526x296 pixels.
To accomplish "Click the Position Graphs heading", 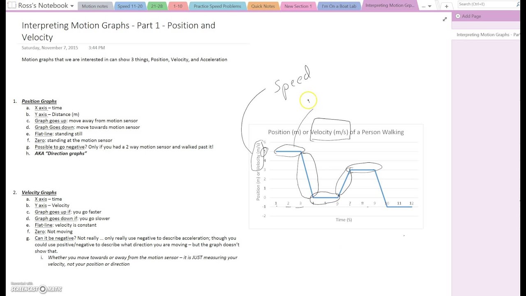I will [39, 101].
